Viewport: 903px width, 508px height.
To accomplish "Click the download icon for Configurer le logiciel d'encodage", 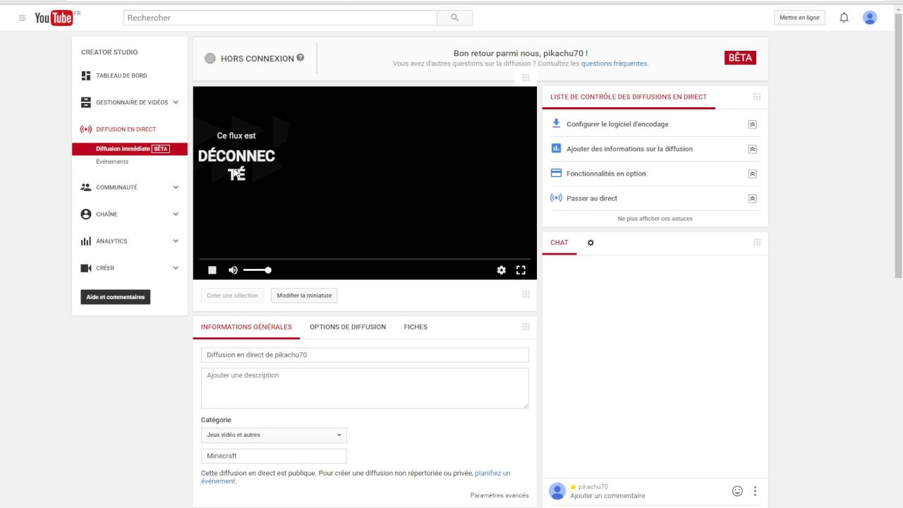I will point(556,123).
